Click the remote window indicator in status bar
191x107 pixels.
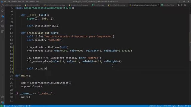(1, 106)
